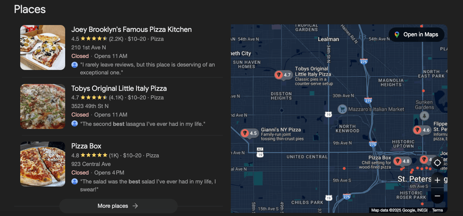Open Tobys Original Little Italy Pizza listing
Image resolution: width=463 pixels, height=216 pixels.
pyautogui.click(x=119, y=88)
